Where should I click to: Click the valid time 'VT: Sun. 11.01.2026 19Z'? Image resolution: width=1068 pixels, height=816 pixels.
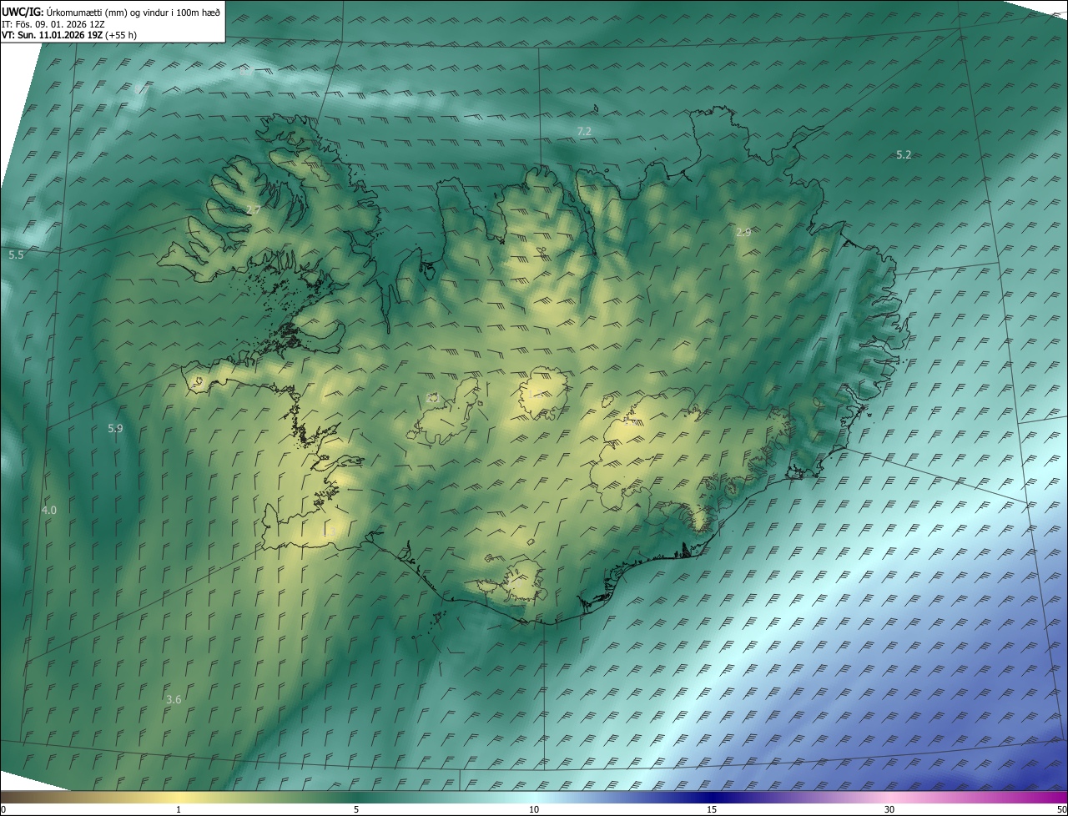pyautogui.click(x=53, y=35)
